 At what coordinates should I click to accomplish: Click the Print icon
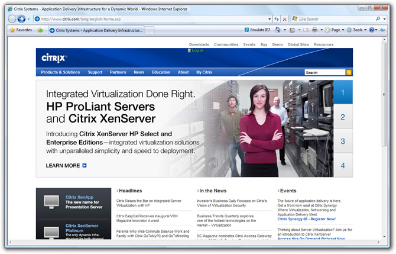314,30
